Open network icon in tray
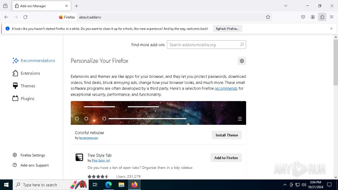This screenshot has height=190, width=338. click(x=298, y=185)
